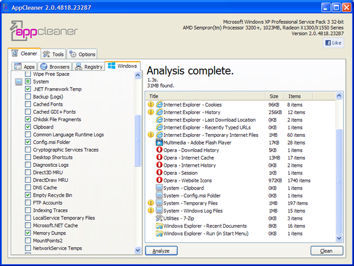Uncheck Empty Recycle Bin

click(28, 195)
